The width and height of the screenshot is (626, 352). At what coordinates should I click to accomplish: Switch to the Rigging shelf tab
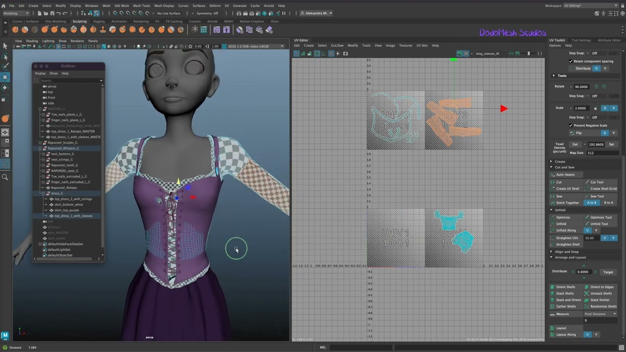coord(99,22)
